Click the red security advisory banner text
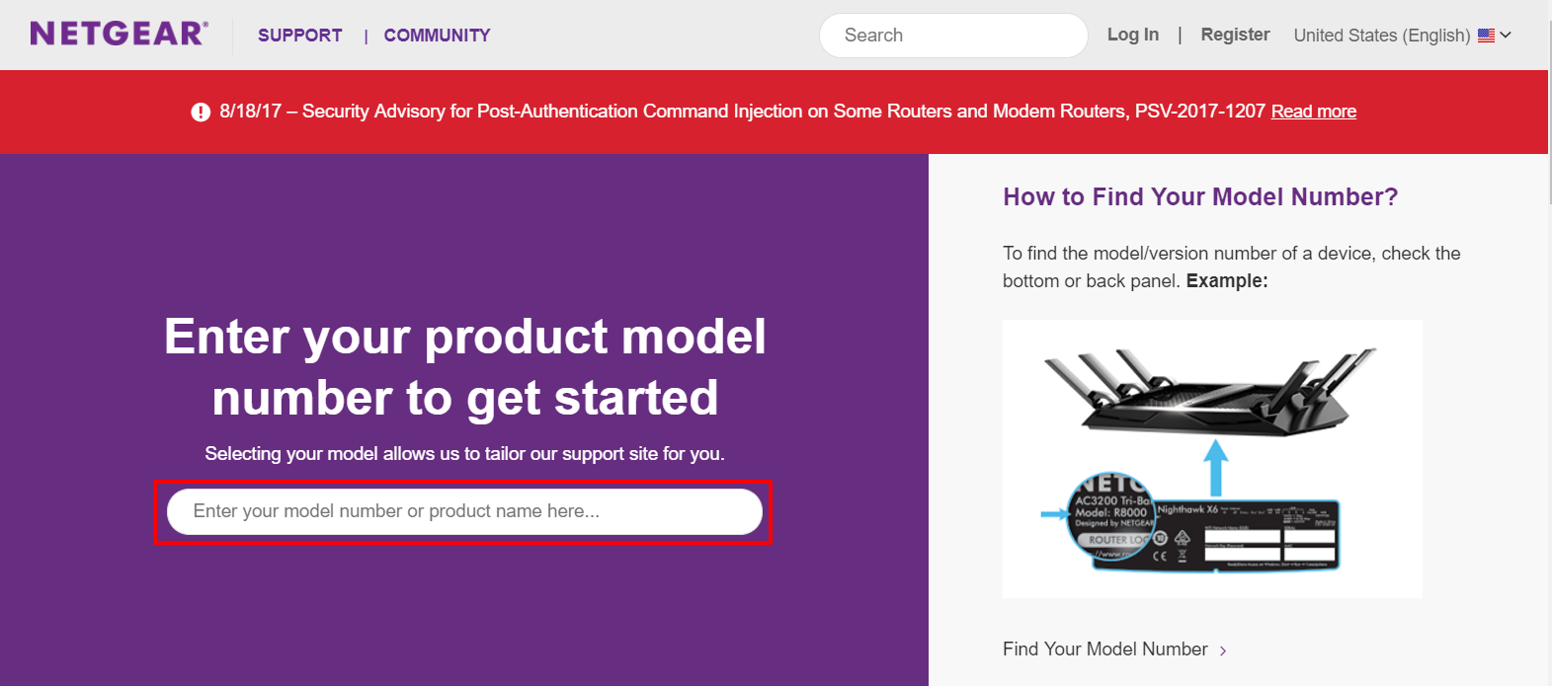1552x686 pixels. tap(741, 112)
